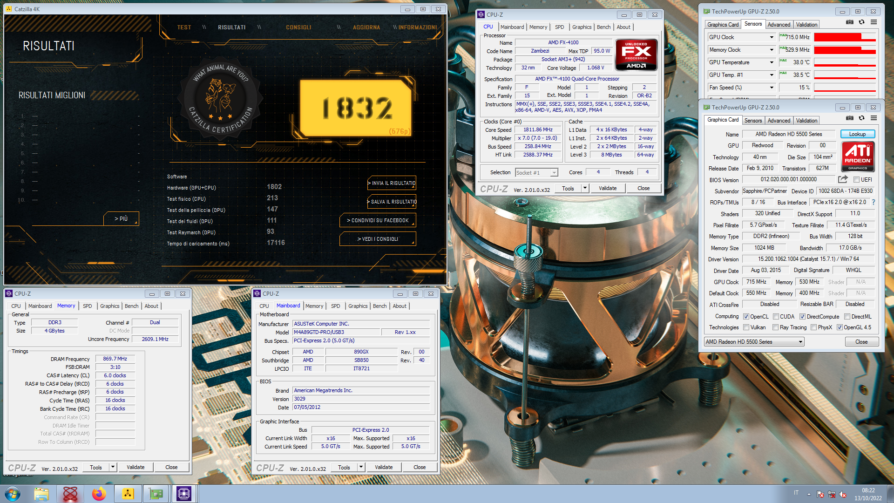Image resolution: width=894 pixels, height=503 pixels.
Task: Toggle the OpenCL checkbox
Action: point(746,317)
